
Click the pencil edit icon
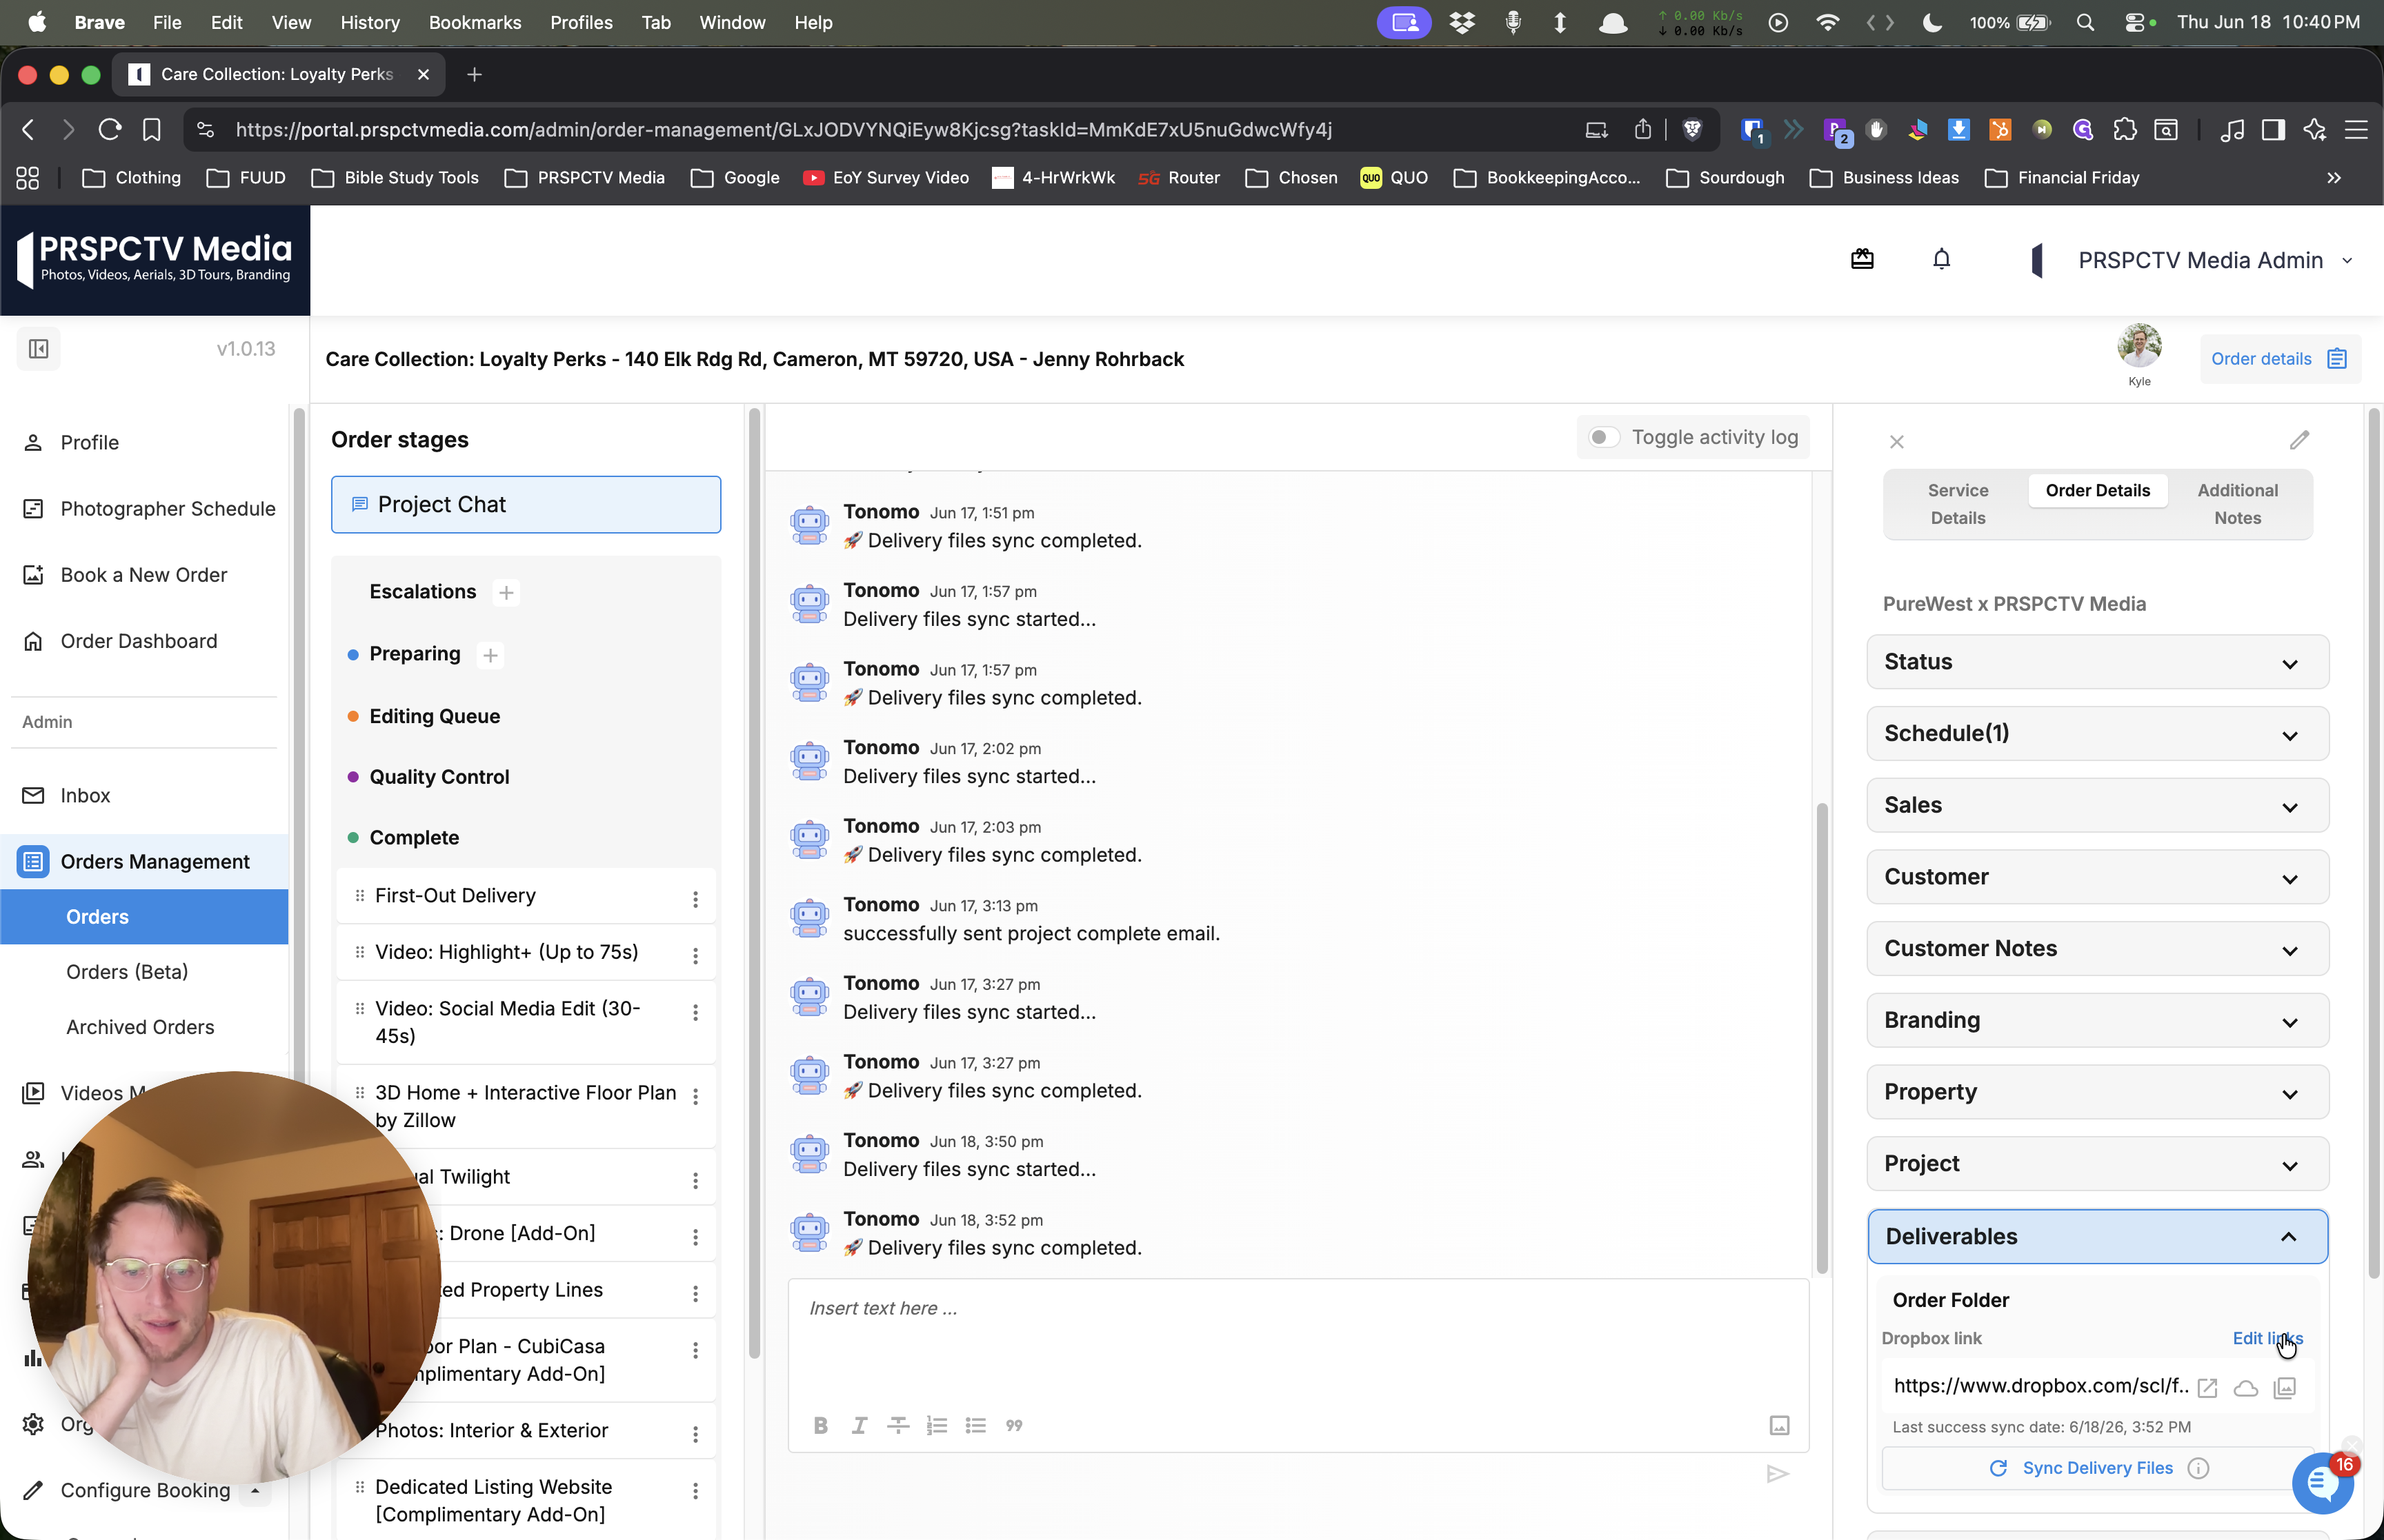coord(2299,440)
